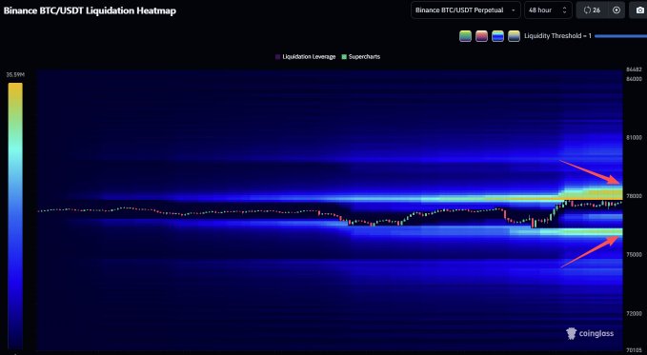
Task: Click the heatmap color scale bar
Action: coord(15,216)
